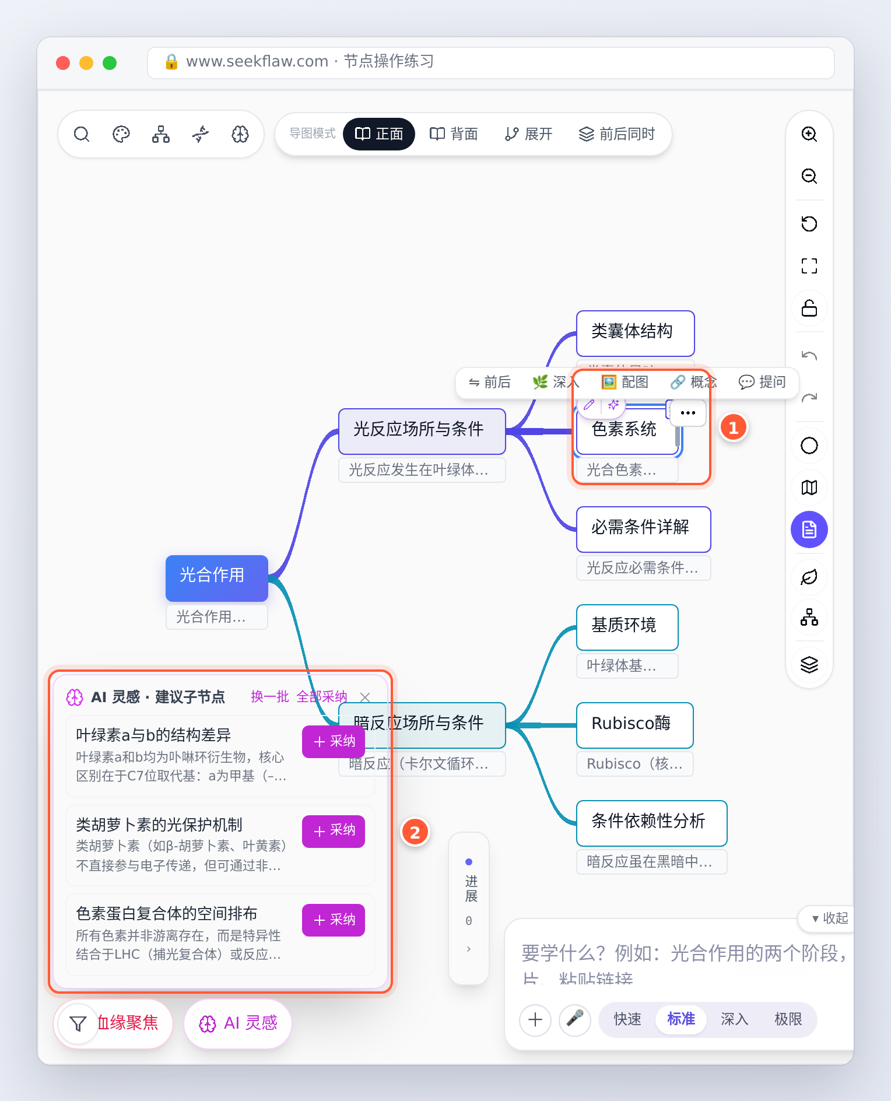The width and height of the screenshot is (891, 1101).
Task: Zoom out of the mind map canvas
Action: (809, 176)
